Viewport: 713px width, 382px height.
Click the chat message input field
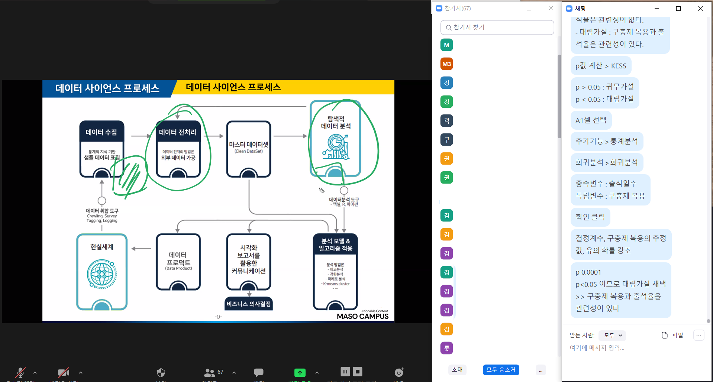coord(632,348)
